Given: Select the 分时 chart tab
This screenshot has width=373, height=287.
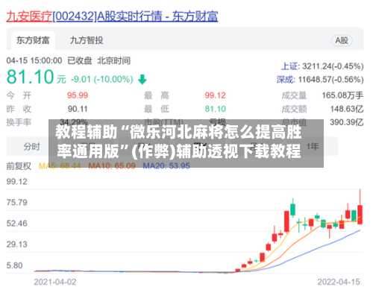Looking at the screenshot, I should click(31, 147).
